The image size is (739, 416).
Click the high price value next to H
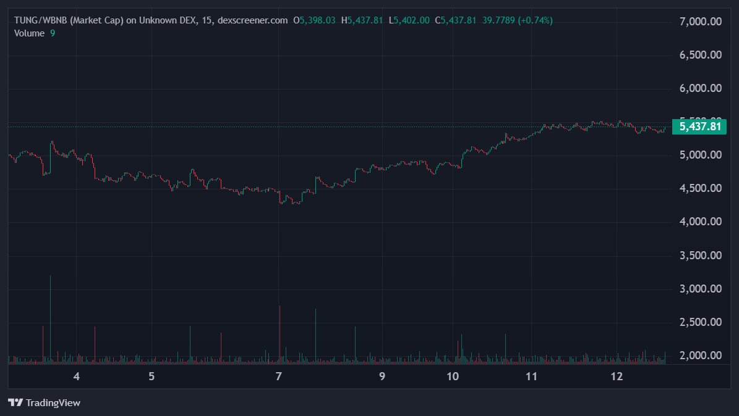coord(365,20)
